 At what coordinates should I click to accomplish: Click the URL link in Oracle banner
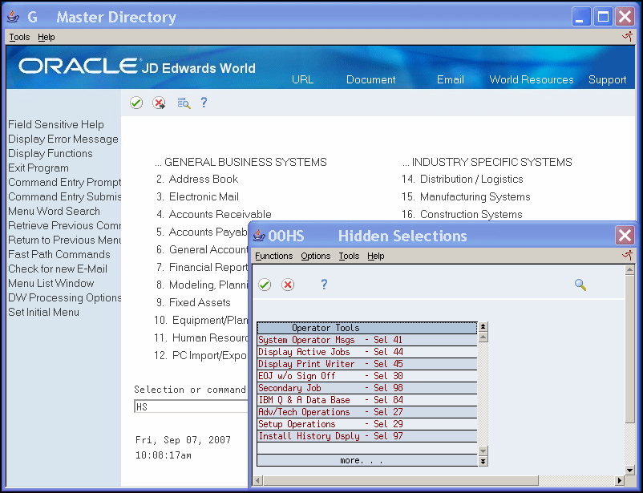point(302,79)
